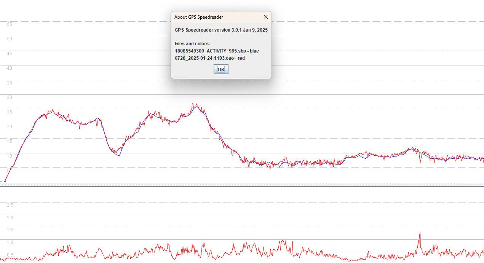
Task: Click the highest speed peak near 27
Action: [193, 104]
